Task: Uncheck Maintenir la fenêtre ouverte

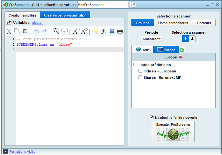Action: coord(152,117)
